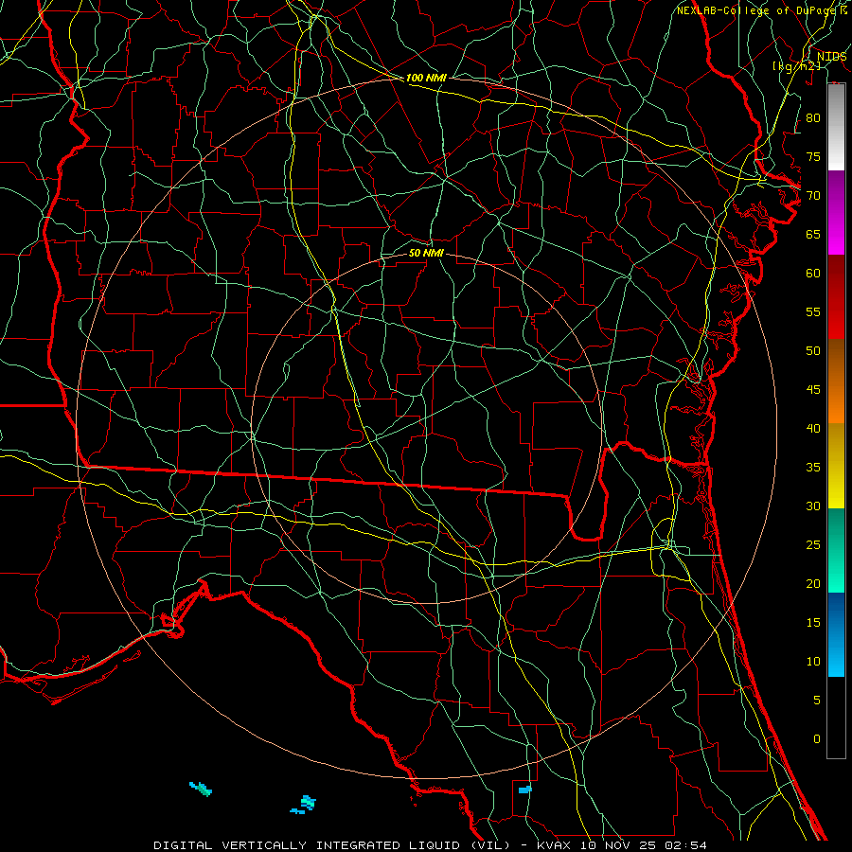Click the [kg/m2] units label
This screenshot has width=852, height=852.
click(x=796, y=66)
